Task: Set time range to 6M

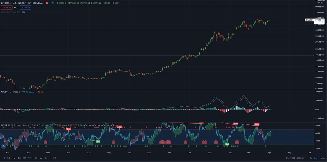Action: pyautogui.click(x=24, y=158)
